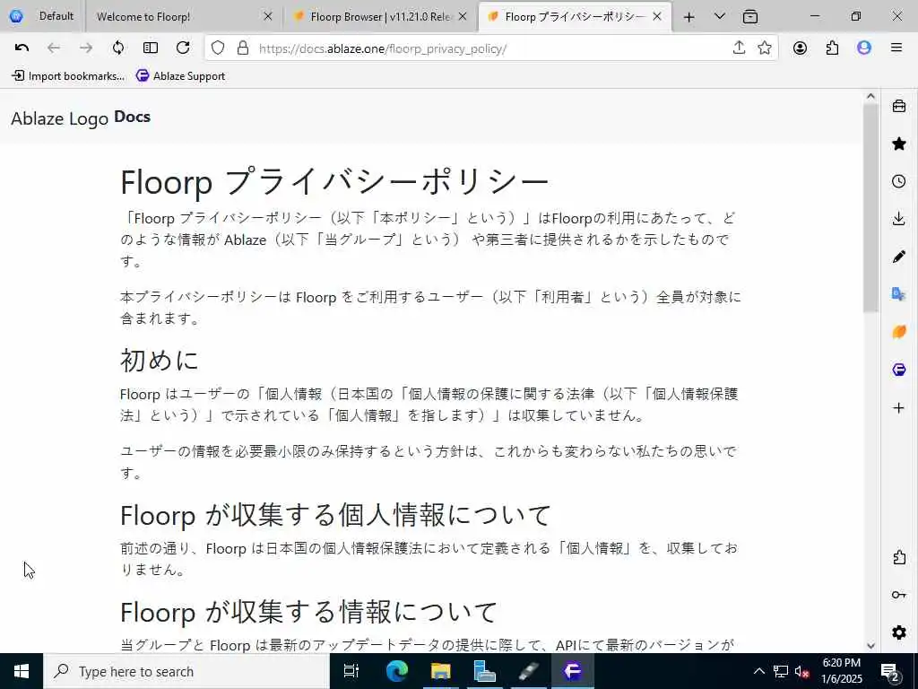Open the tracking protection shield icon
The height and width of the screenshot is (689, 918).
pyautogui.click(x=218, y=48)
